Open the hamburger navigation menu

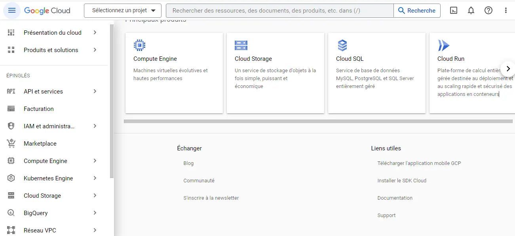point(11,11)
